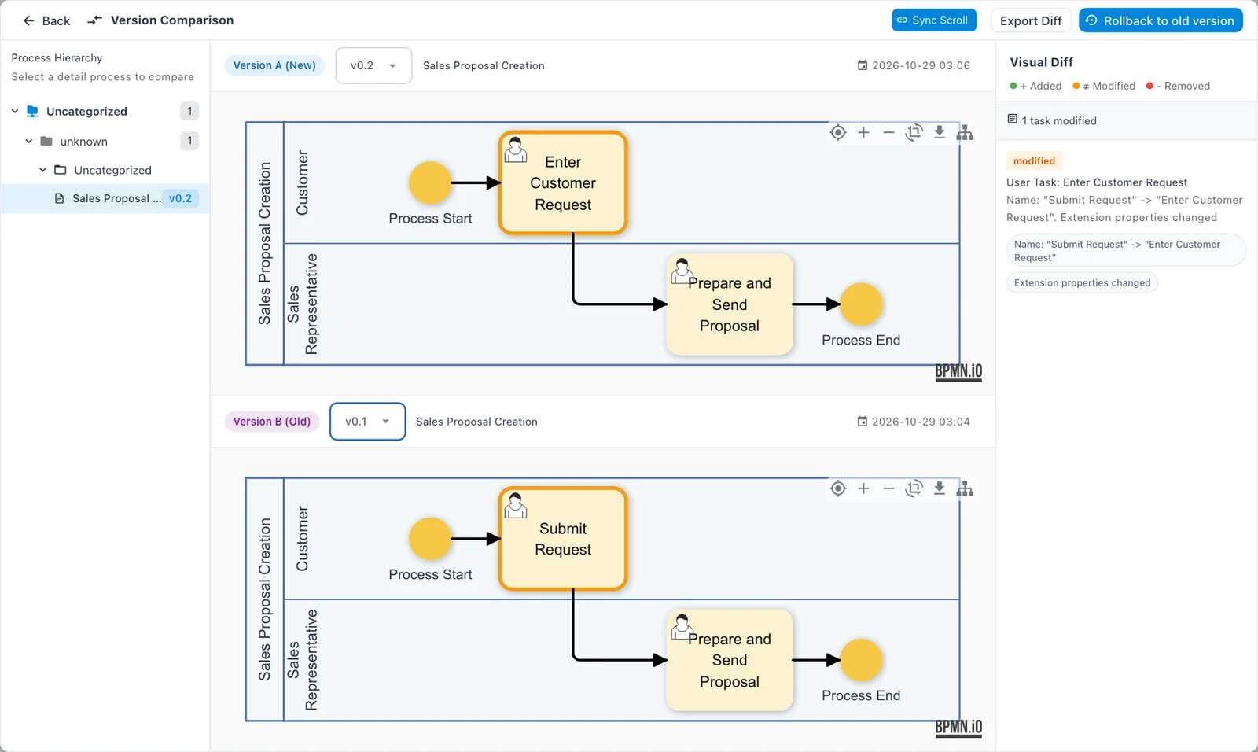Screen dimensions: 1258x752
Task: Click the unknown folder label
Action: pos(84,142)
